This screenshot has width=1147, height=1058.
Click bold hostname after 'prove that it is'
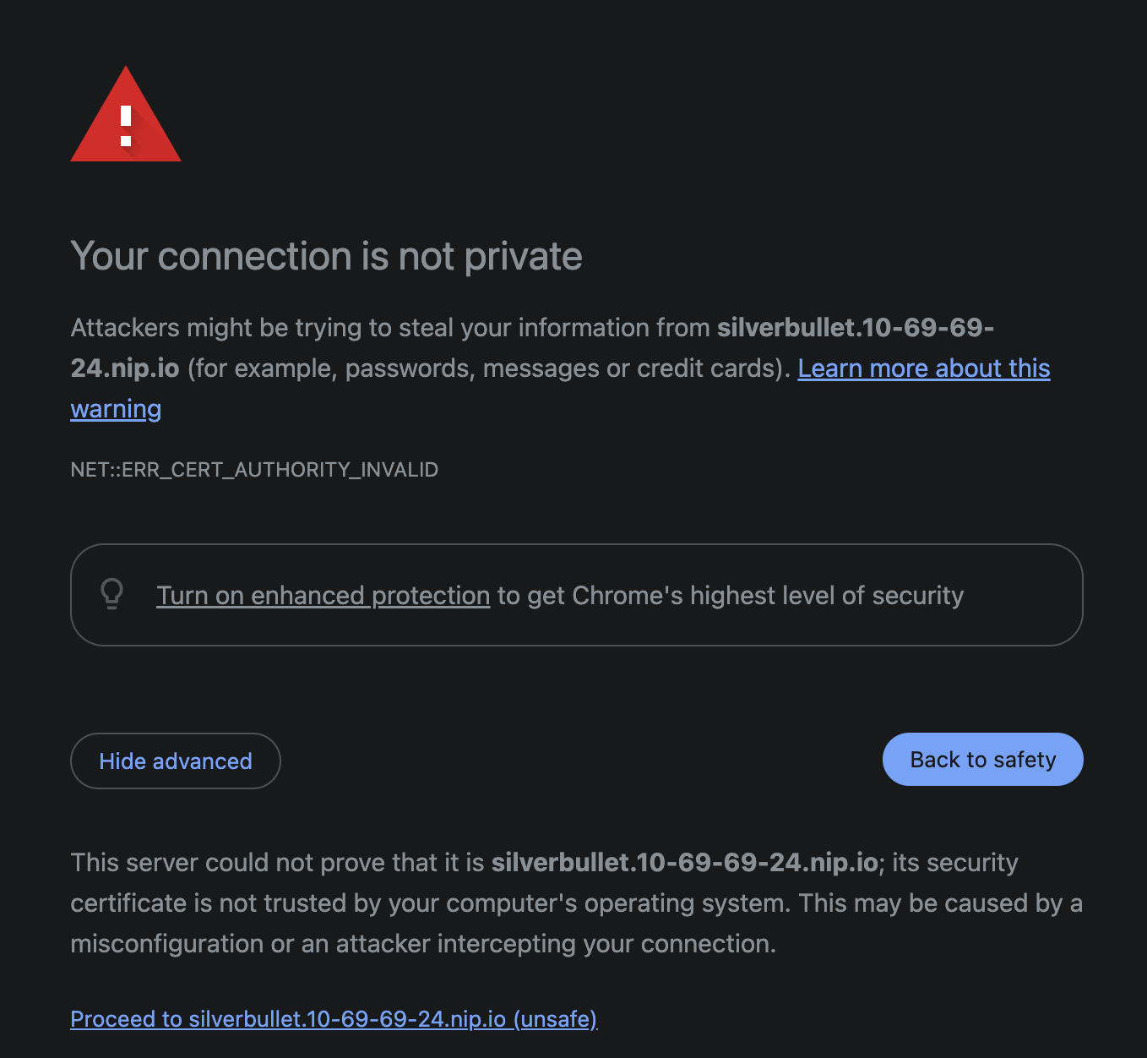pos(684,863)
